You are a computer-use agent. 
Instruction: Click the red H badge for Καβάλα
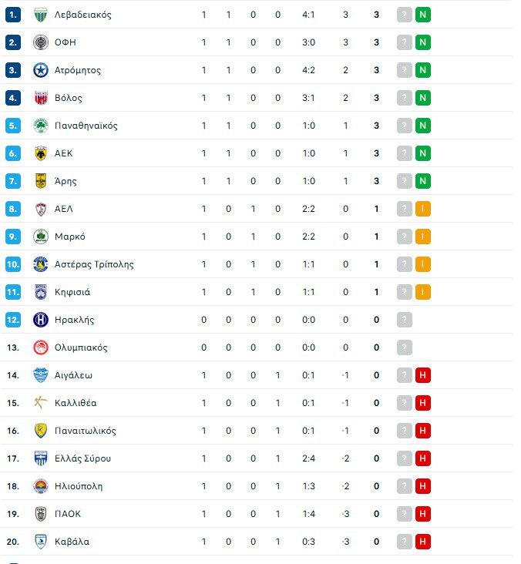422,542
